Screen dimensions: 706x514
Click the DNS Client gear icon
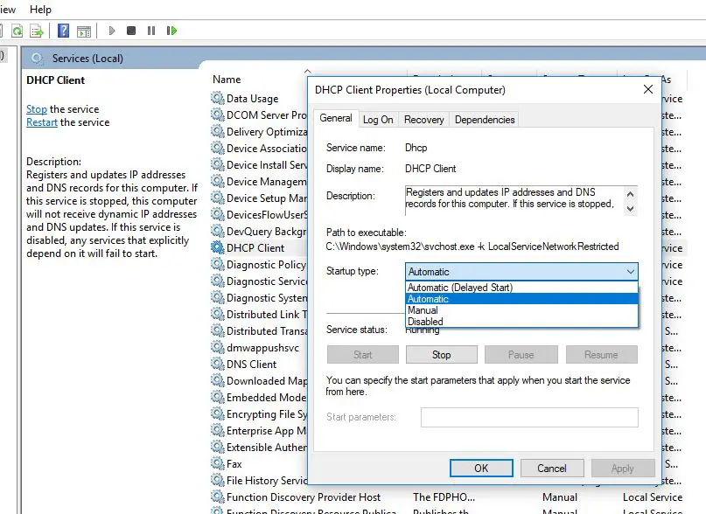point(216,364)
